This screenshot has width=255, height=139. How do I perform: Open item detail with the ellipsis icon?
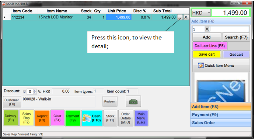(180, 17)
